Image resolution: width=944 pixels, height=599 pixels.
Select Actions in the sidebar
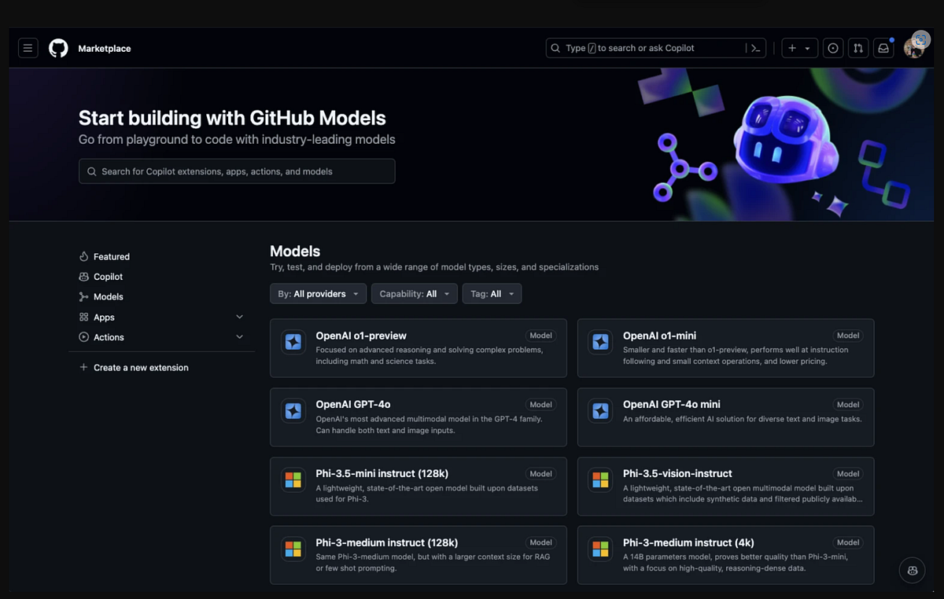pos(109,337)
